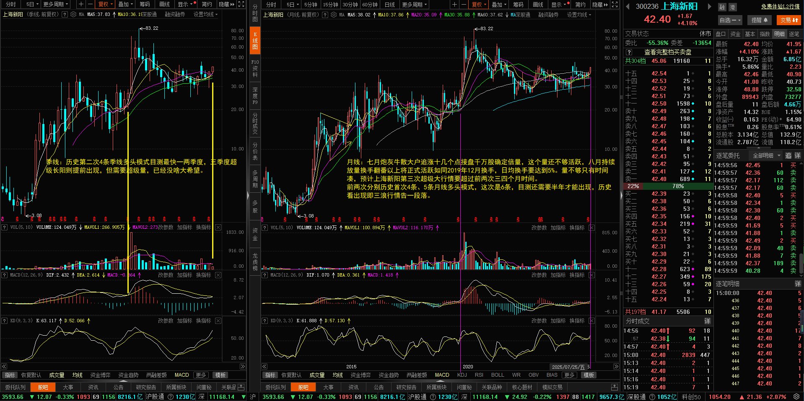Close the VOL indicator panel in left chart
804x401 pixels.
point(218,227)
